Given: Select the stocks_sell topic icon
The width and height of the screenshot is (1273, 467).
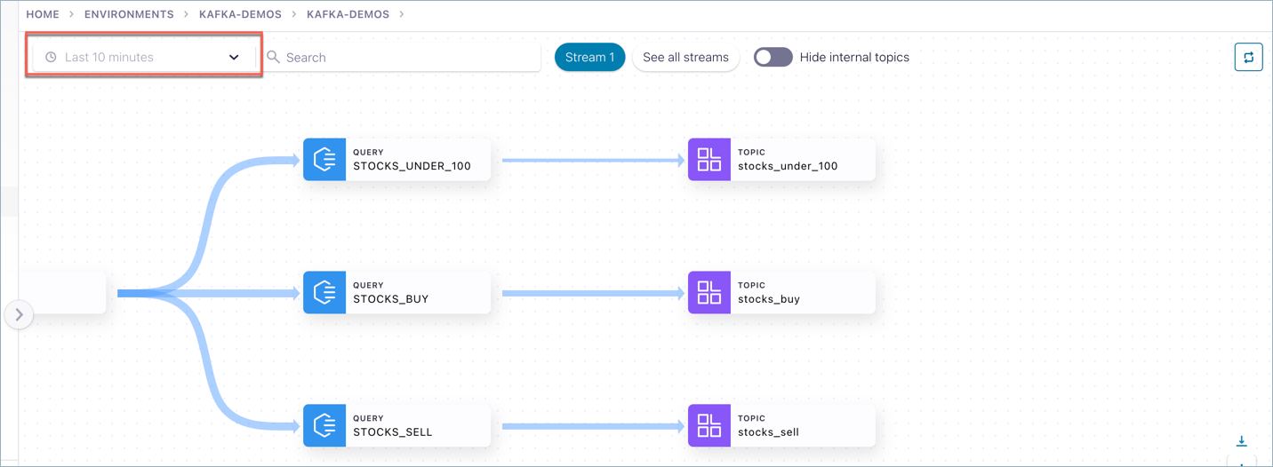Looking at the screenshot, I should (709, 426).
